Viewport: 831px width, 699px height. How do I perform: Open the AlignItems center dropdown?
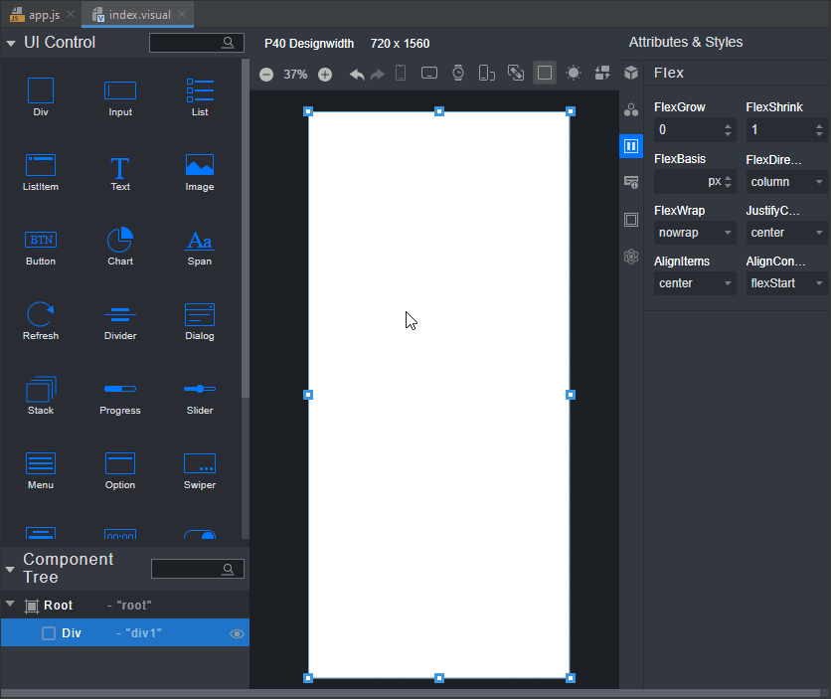695,283
